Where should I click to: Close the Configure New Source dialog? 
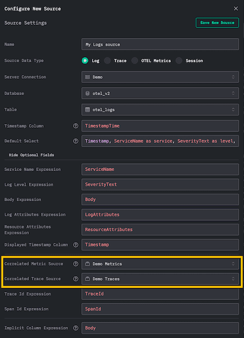[x=236, y=8]
